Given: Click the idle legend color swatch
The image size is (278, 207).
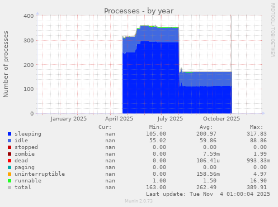Looking at the screenshot, I should point(10,141).
